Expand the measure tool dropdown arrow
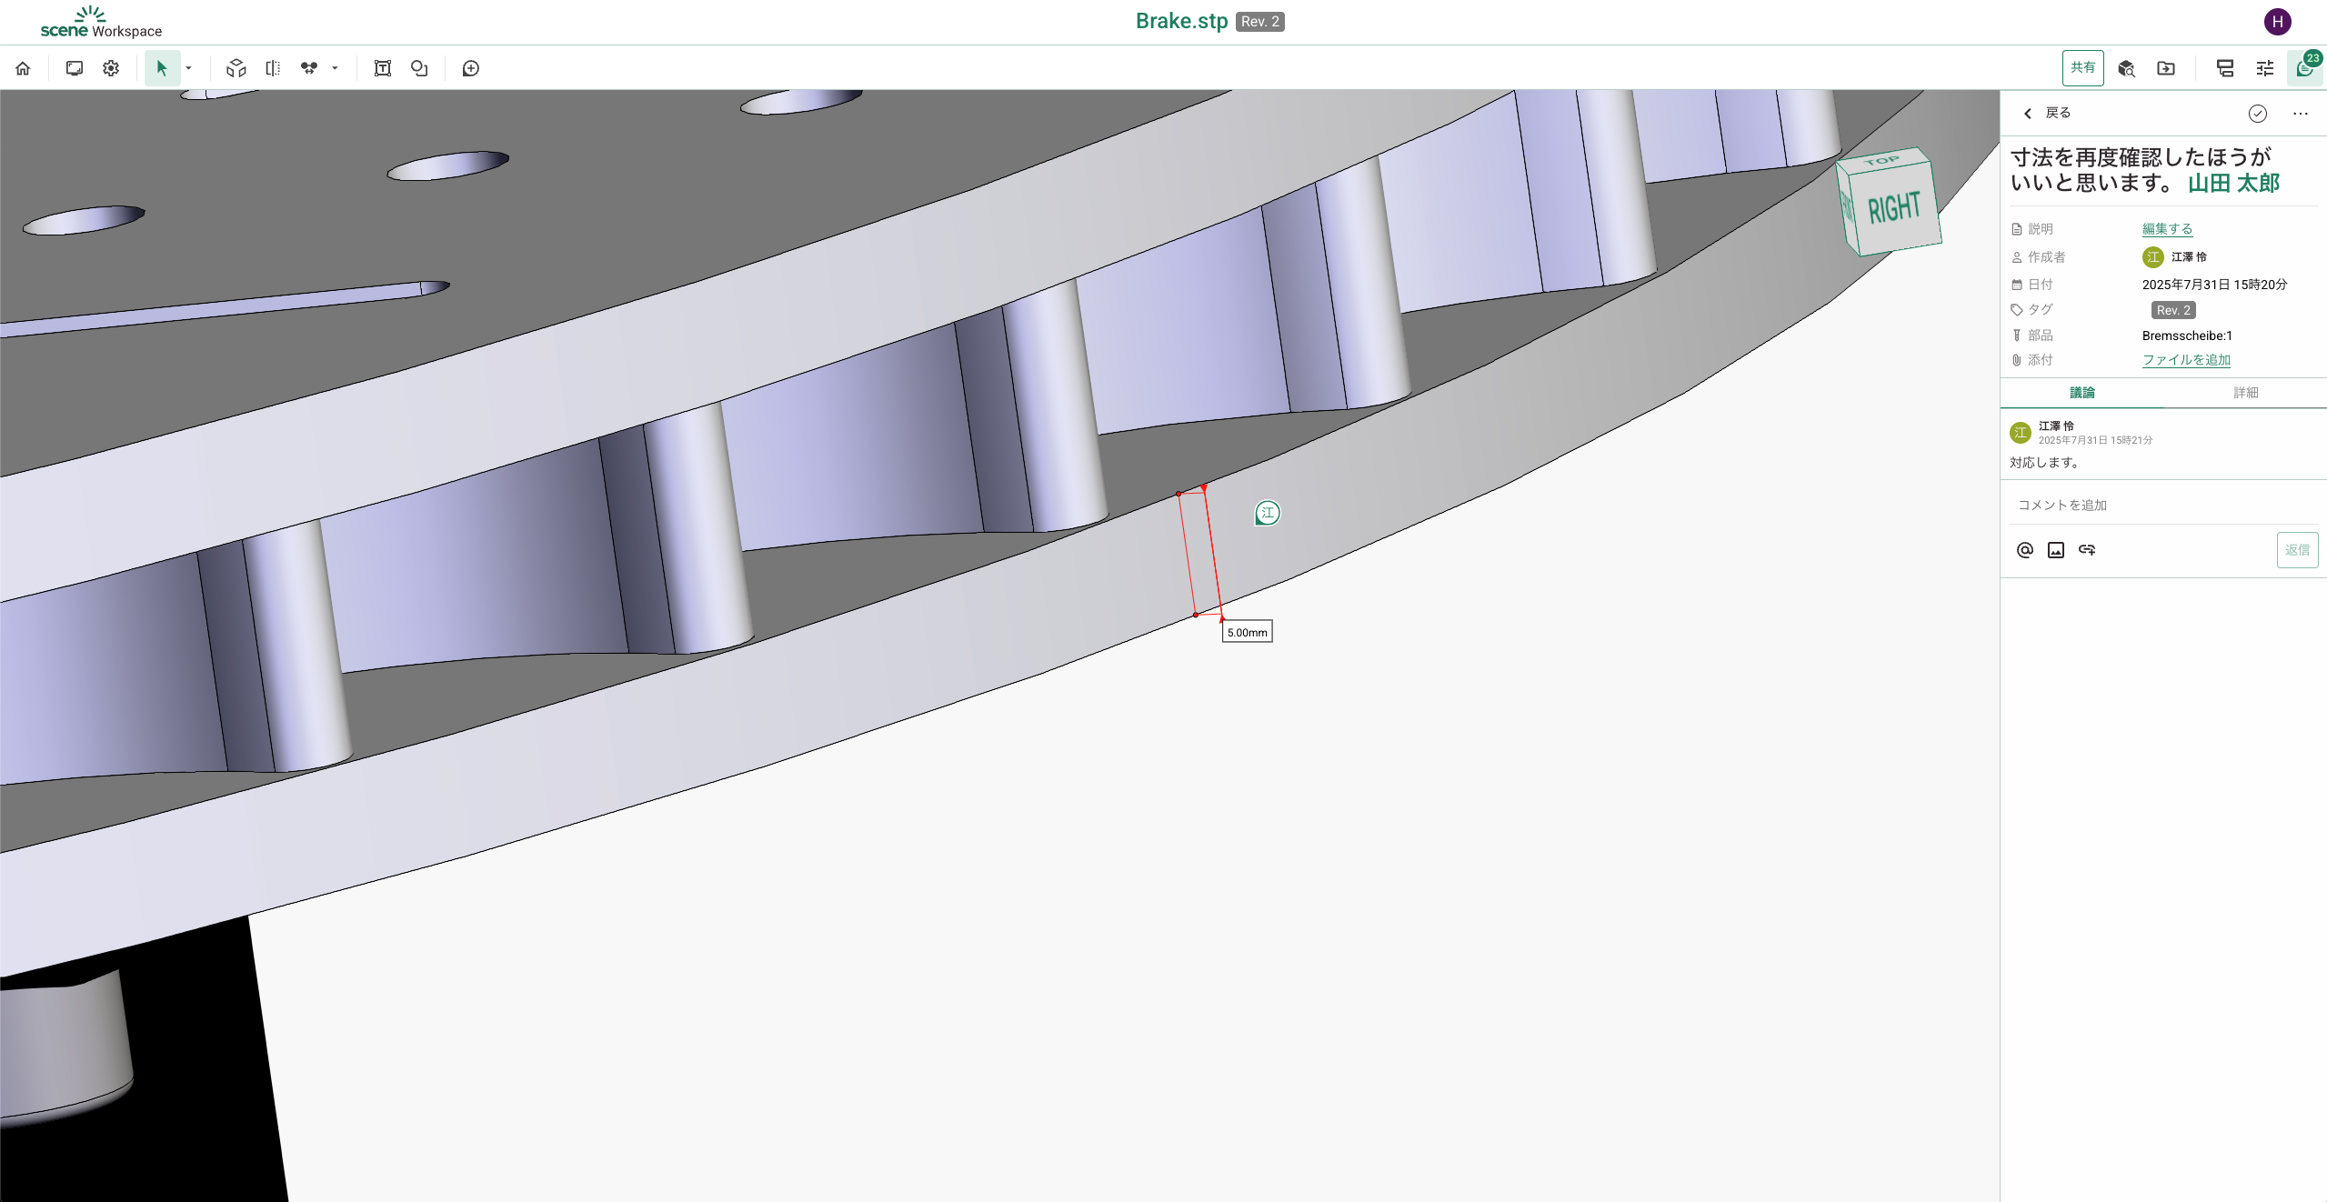2327x1202 pixels. 335,68
